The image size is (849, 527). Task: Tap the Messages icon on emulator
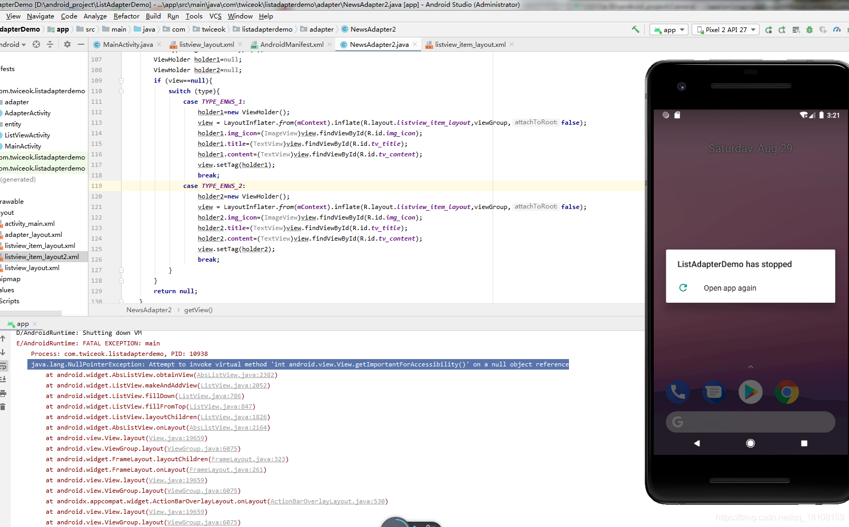point(714,392)
